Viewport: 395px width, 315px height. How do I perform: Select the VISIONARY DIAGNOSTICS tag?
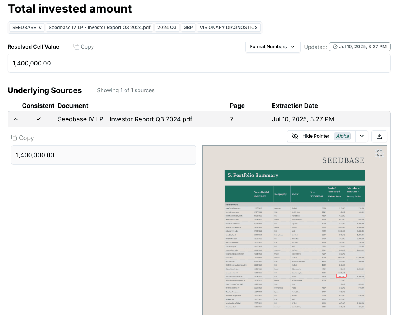[x=228, y=28]
